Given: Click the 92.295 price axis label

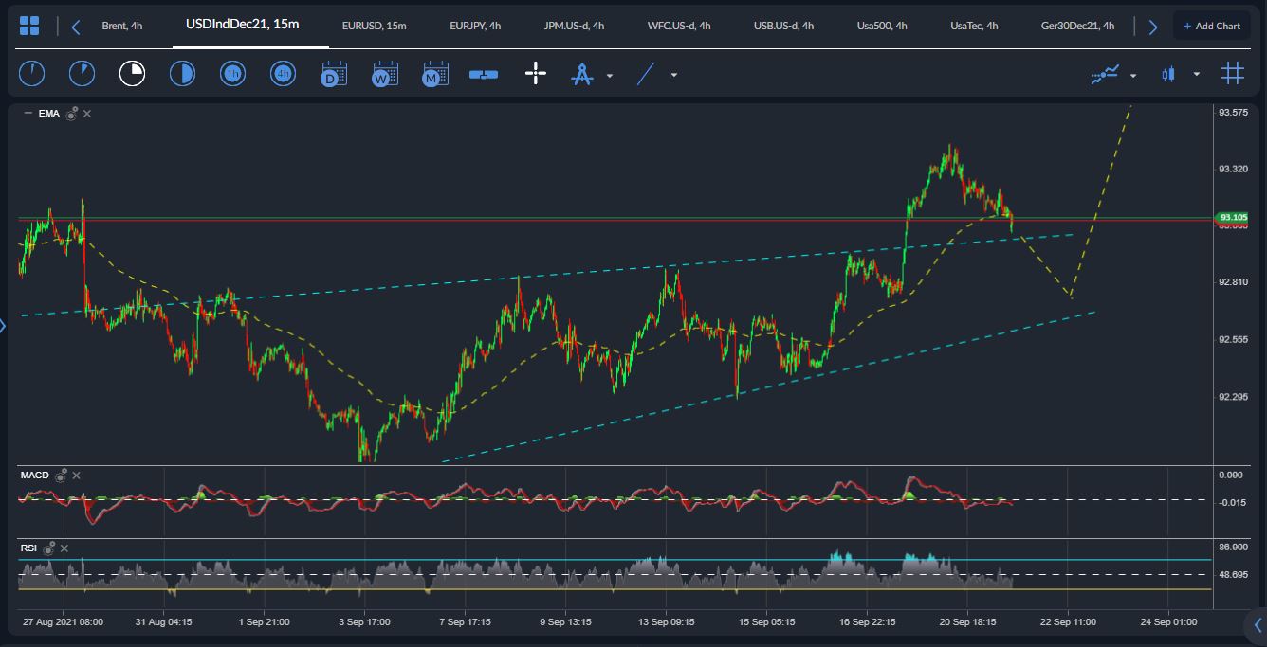Looking at the screenshot, I should tap(1233, 397).
